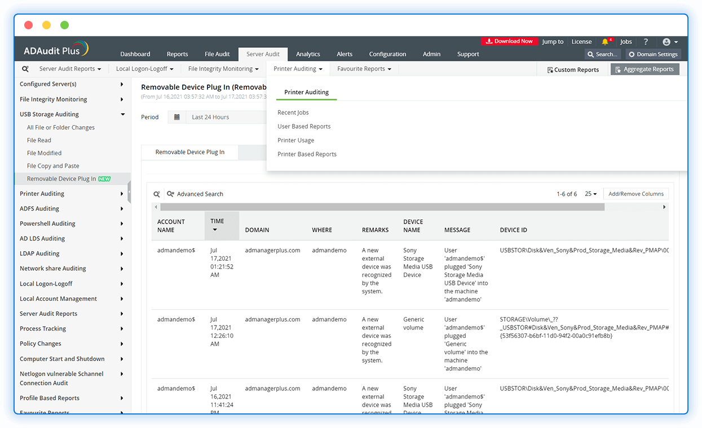Open Favourite Reports dropdown

(x=364, y=69)
